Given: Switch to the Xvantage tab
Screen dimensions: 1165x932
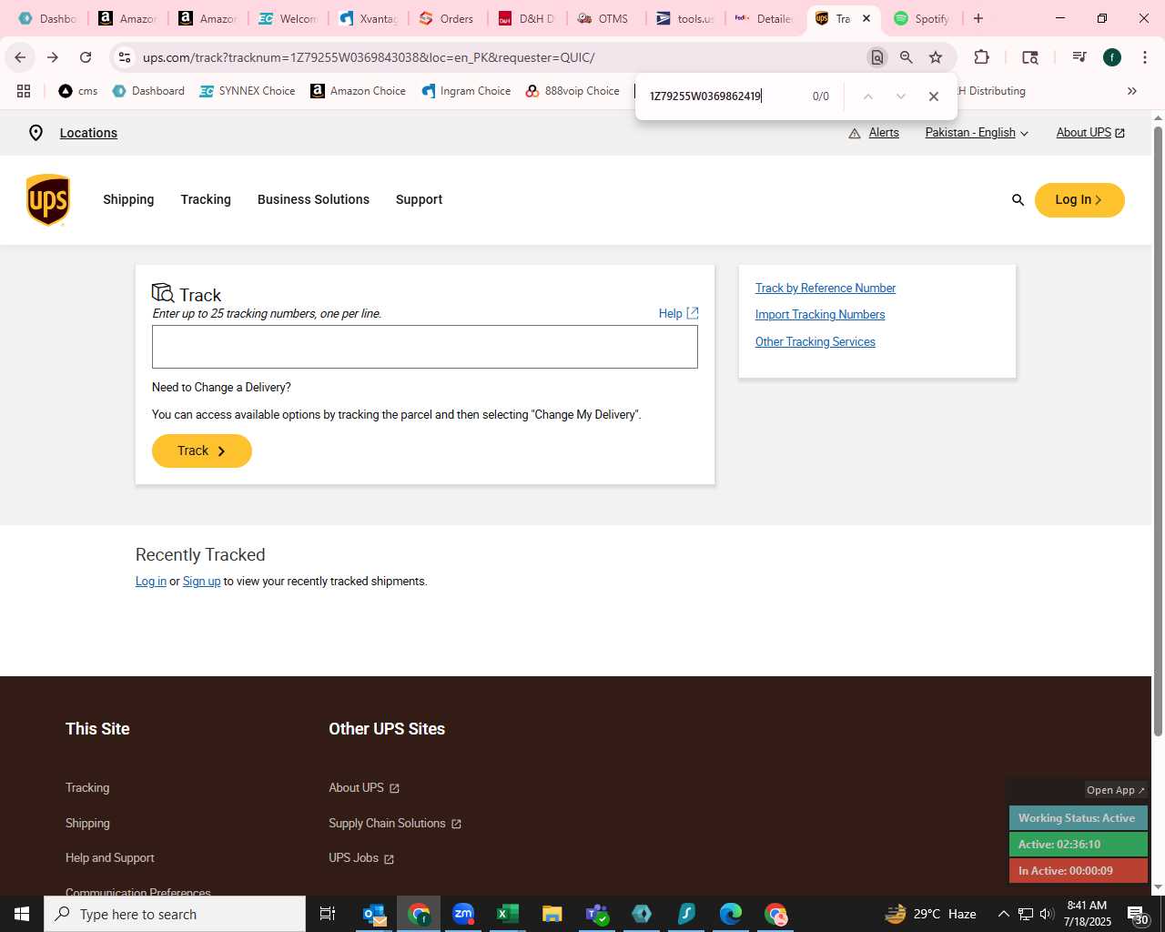Looking at the screenshot, I should pos(368,18).
